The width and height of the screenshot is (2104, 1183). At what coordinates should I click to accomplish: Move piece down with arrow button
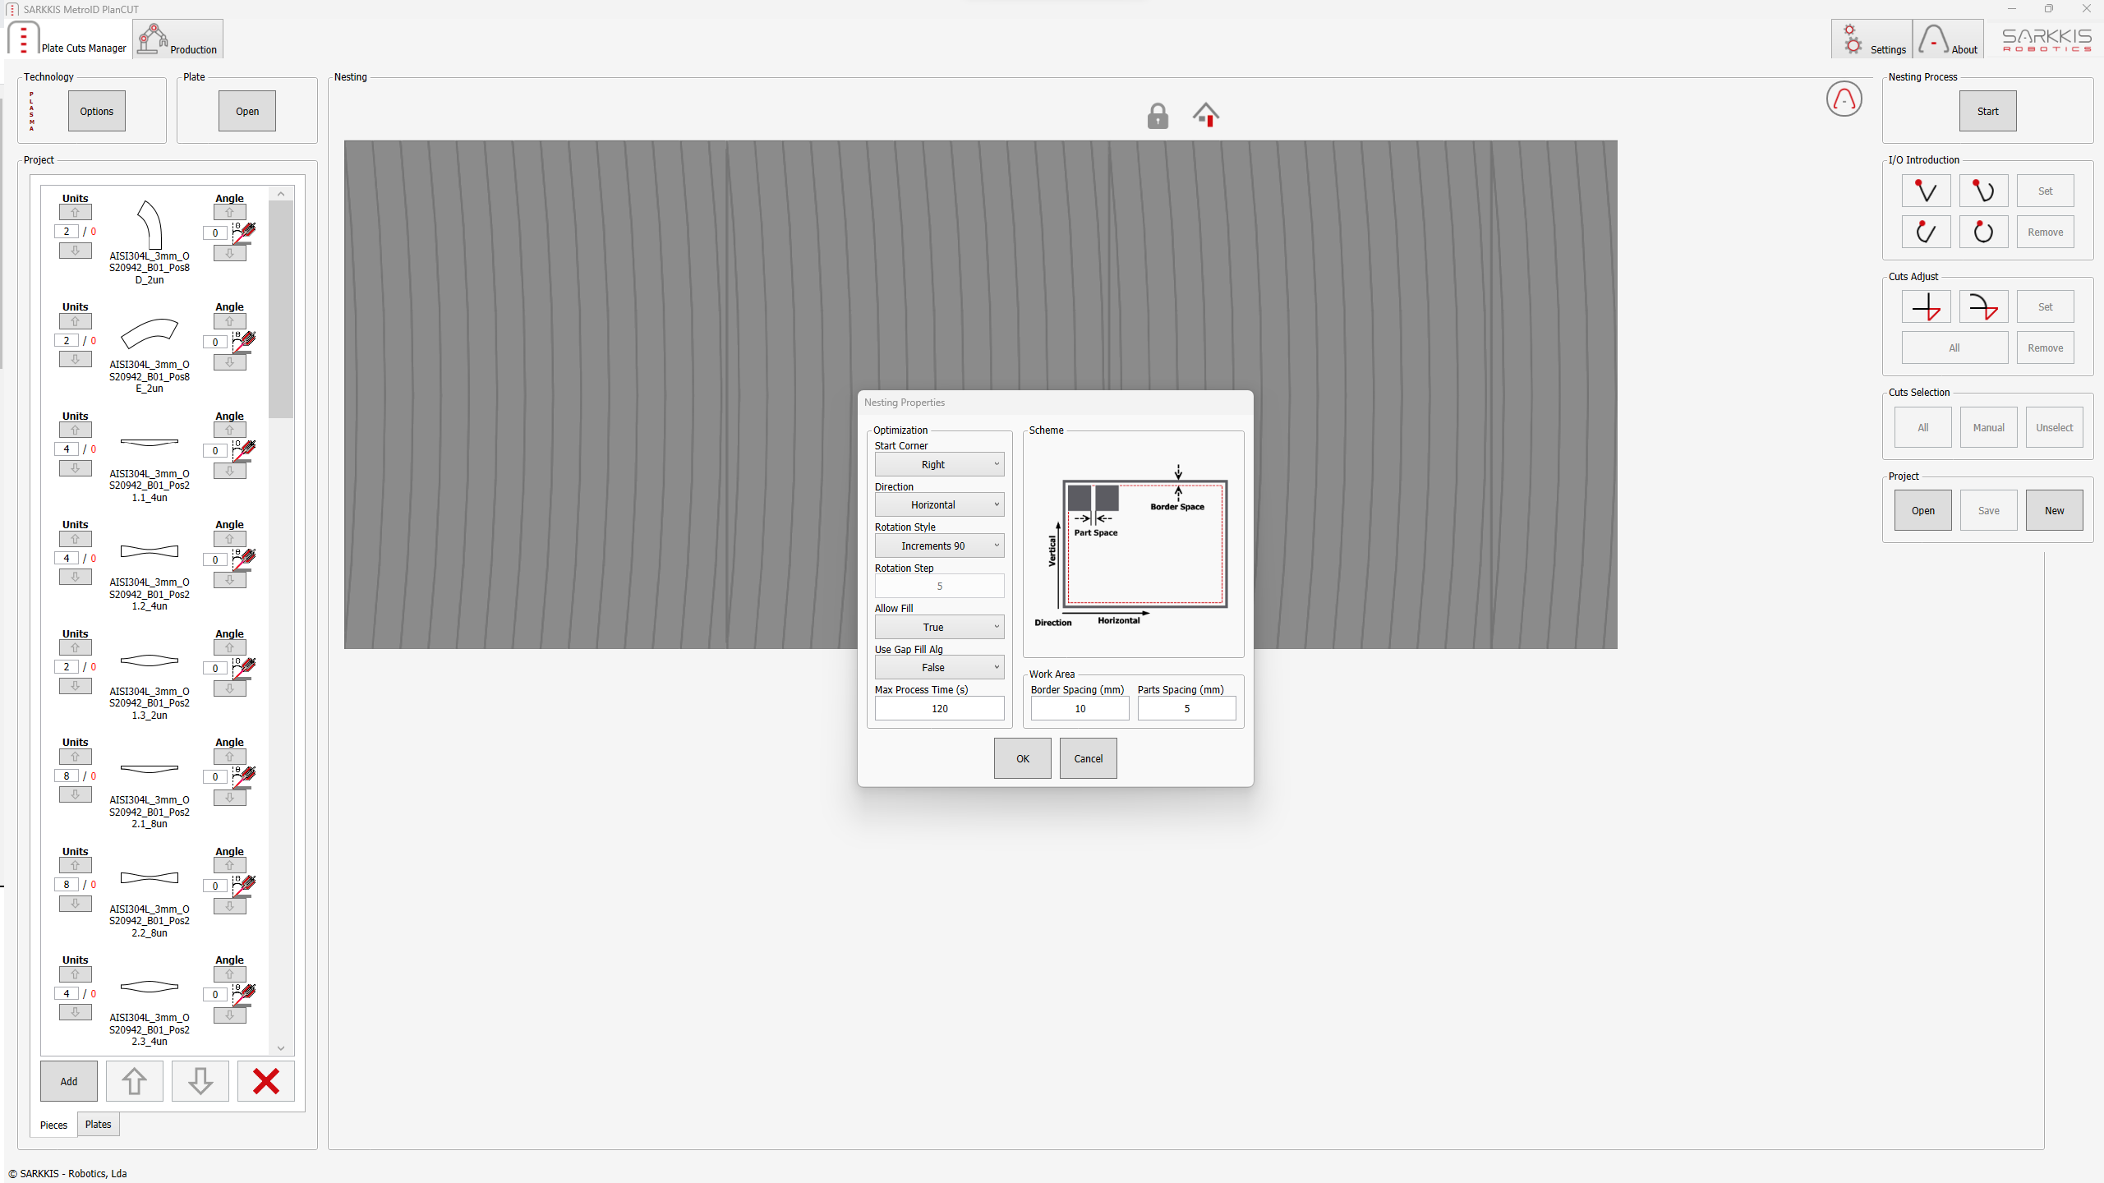200,1081
